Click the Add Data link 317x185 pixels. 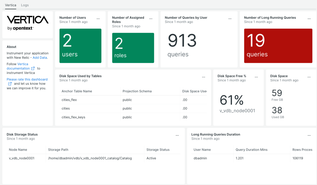(40, 58)
